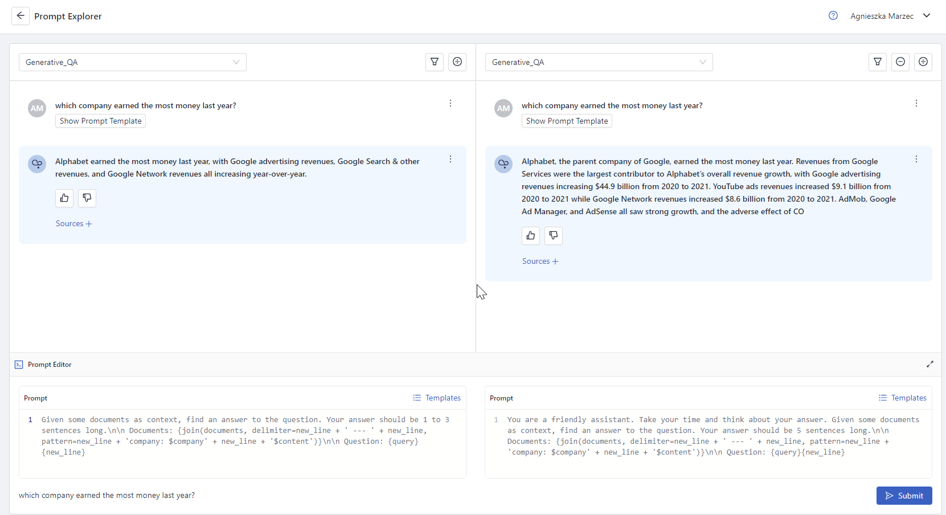Open left Generative_QA dropdown
Image resolution: width=946 pixels, height=515 pixels.
tap(133, 62)
